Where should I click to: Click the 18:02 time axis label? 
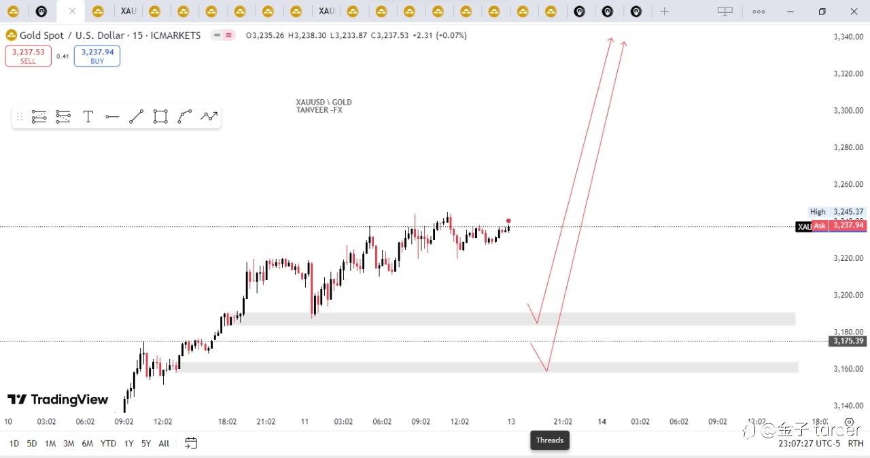pyautogui.click(x=227, y=421)
